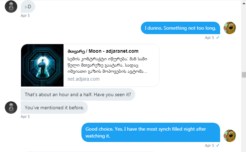The image size is (246, 152).
Task: Follow the net.adjara.com link
Action: pos(83,79)
